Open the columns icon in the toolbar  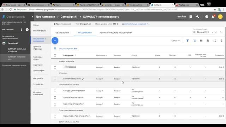[201, 41]
